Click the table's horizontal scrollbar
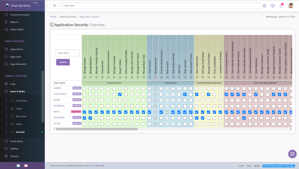 [x=97, y=129]
